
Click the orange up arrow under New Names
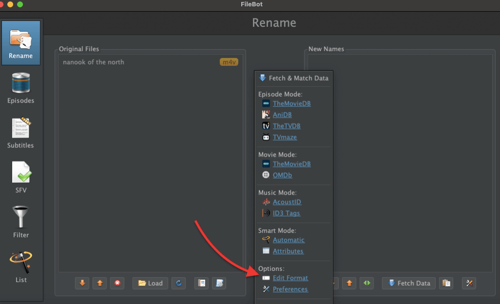pyautogui.click(x=350, y=283)
